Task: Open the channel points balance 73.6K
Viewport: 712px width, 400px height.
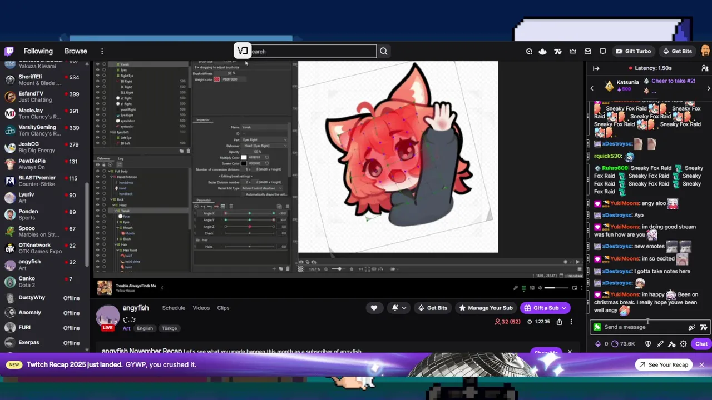Action: (x=623, y=344)
